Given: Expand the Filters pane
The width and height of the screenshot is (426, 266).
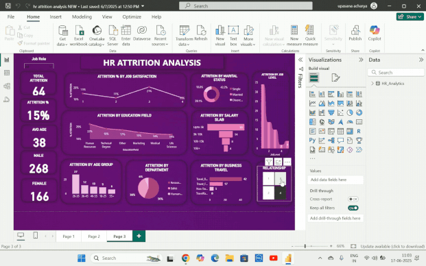Looking at the screenshot, I should pyautogui.click(x=300, y=60).
